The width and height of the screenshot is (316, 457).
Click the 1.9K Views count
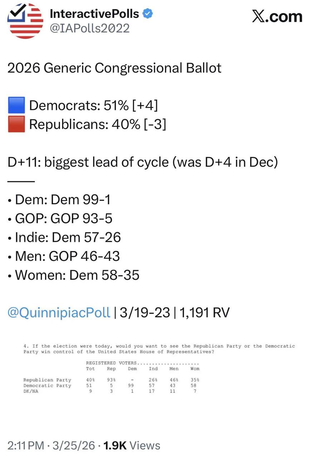click(132, 445)
